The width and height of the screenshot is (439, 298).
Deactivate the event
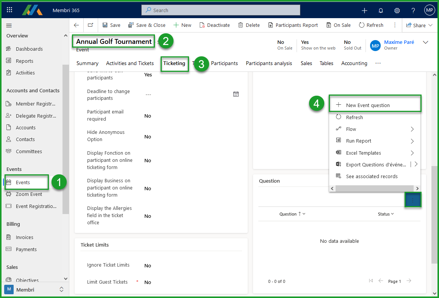point(214,25)
